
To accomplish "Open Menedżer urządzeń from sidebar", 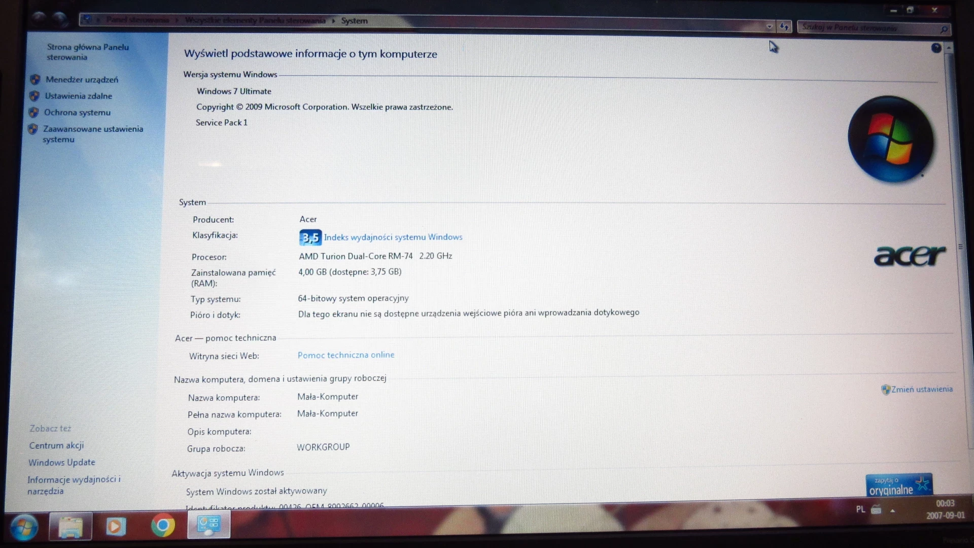I will click(82, 80).
